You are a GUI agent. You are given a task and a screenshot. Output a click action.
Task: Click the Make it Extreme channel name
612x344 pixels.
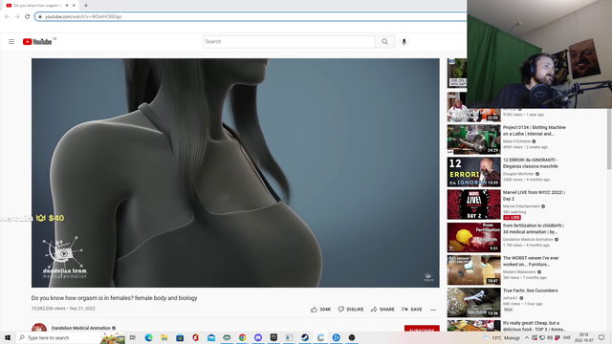pos(516,141)
